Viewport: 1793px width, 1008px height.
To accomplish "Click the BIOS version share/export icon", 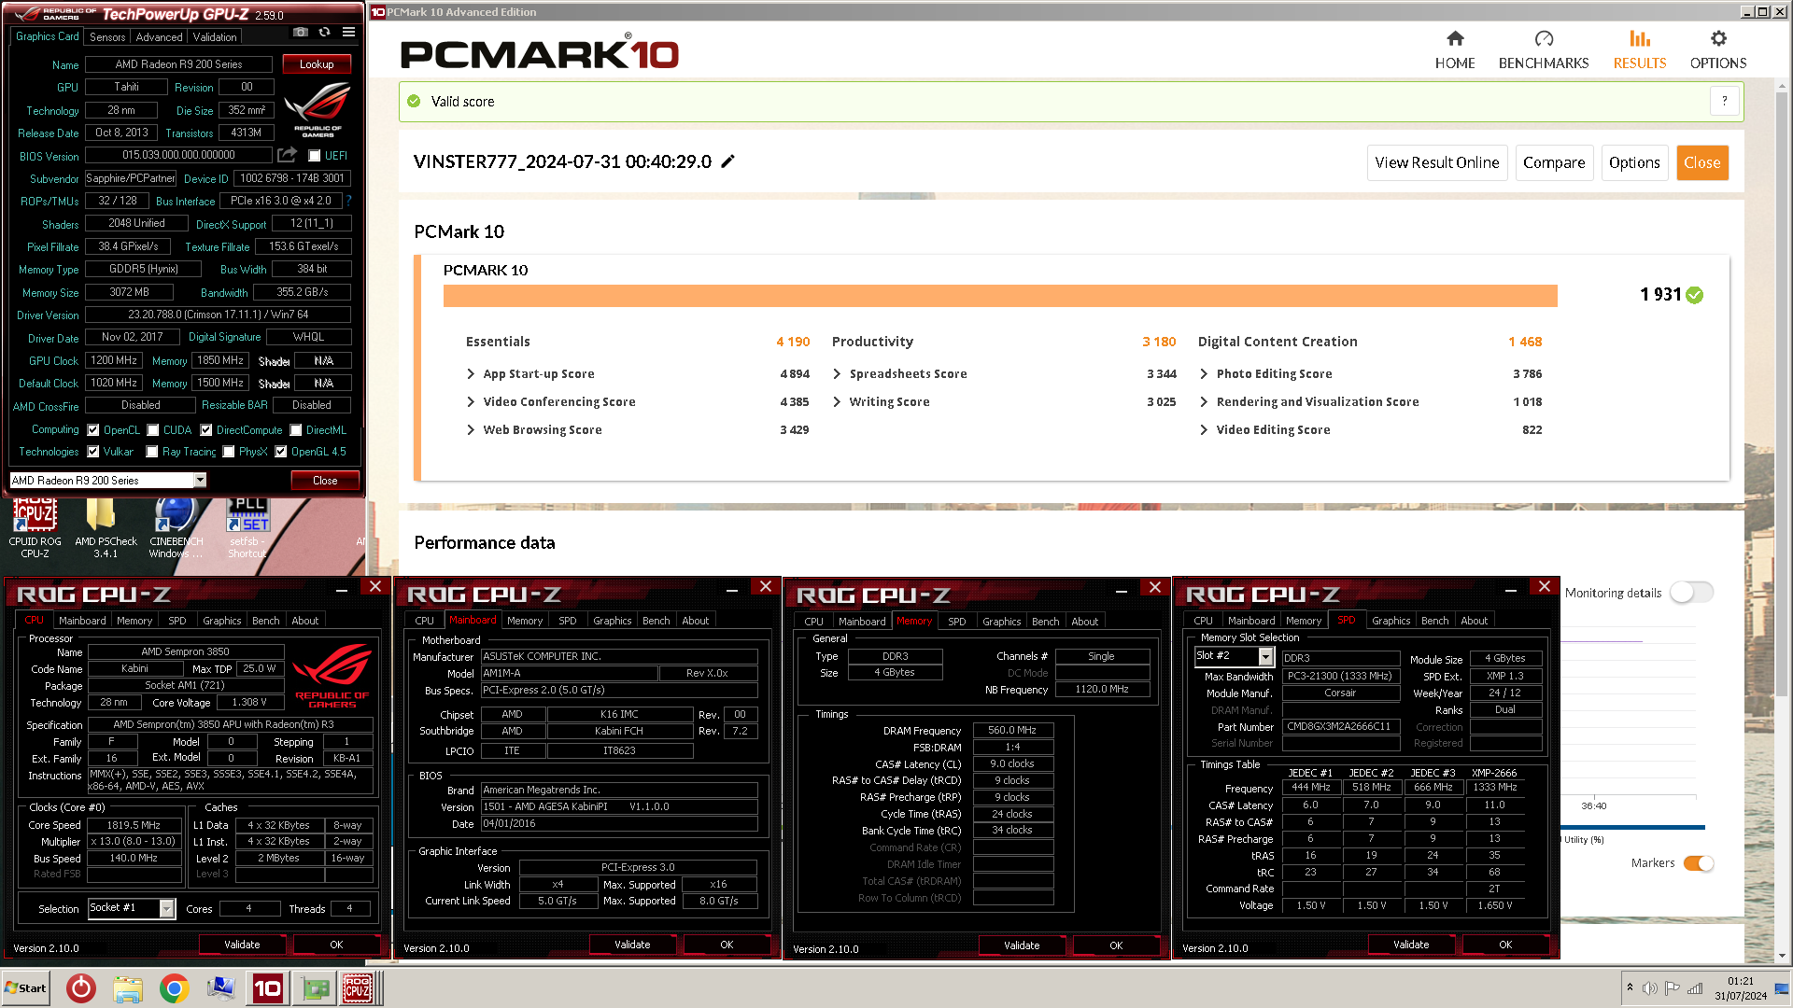I will [287, 155].
